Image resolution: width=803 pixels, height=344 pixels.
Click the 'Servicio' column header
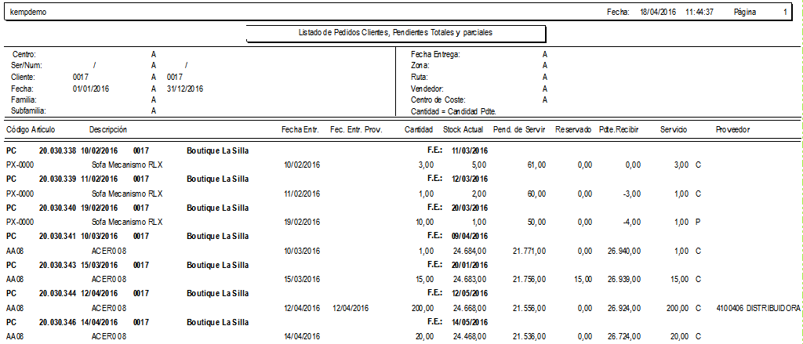pos(674,130)
